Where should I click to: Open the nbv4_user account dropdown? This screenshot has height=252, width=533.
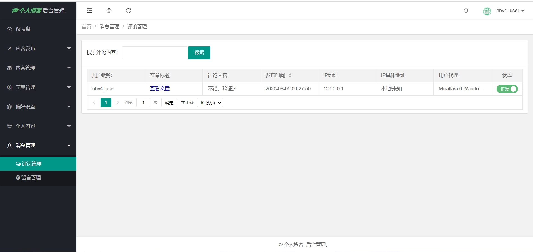[510, 11]
